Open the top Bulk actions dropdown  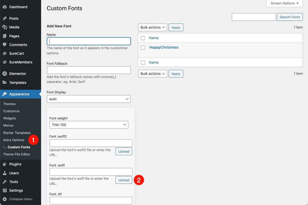tap(152, 27)
